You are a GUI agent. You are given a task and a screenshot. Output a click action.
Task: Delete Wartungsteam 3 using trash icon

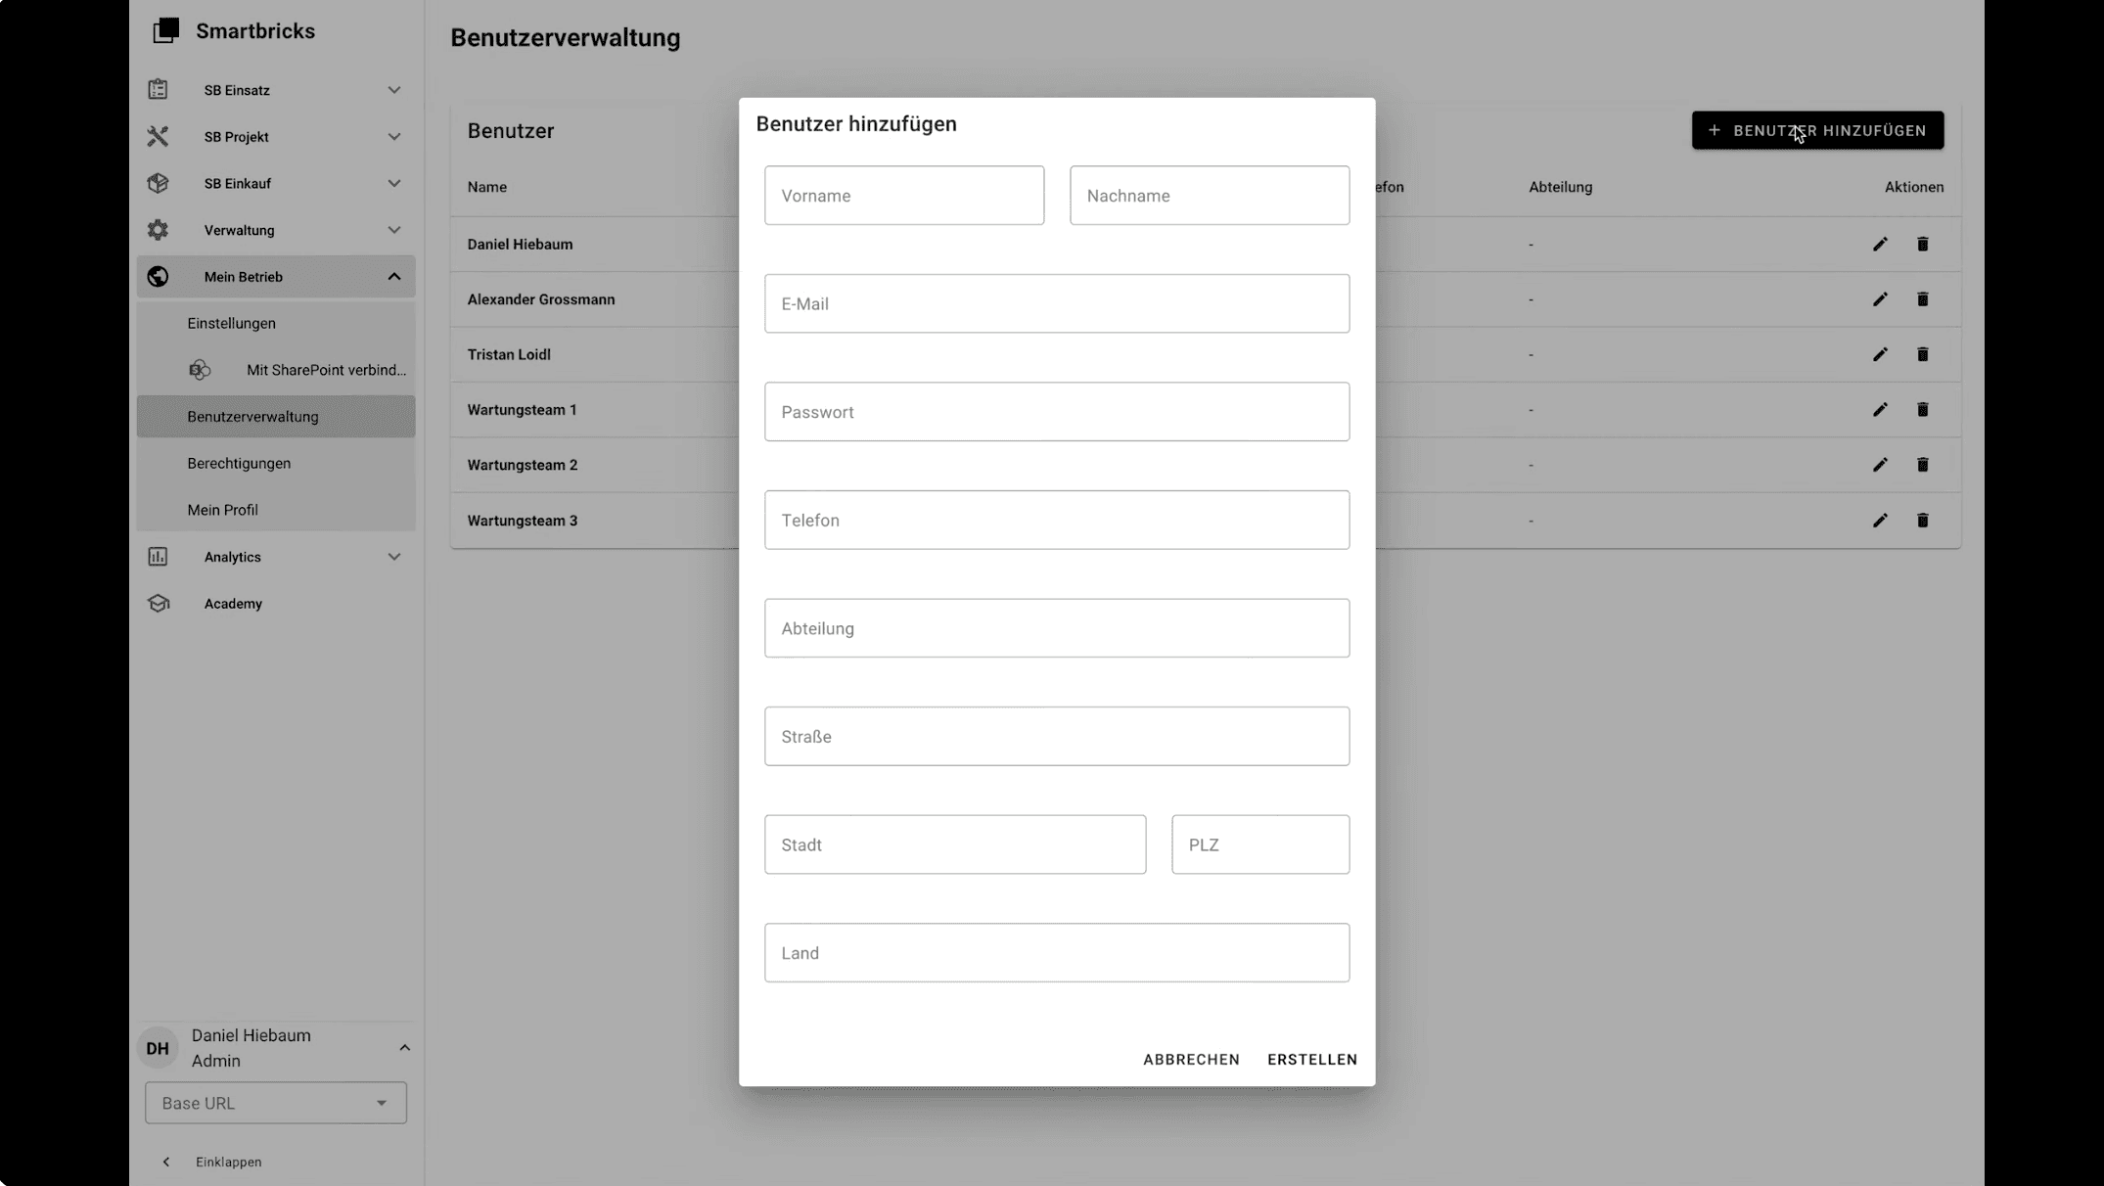click(x=1922, y=521)
